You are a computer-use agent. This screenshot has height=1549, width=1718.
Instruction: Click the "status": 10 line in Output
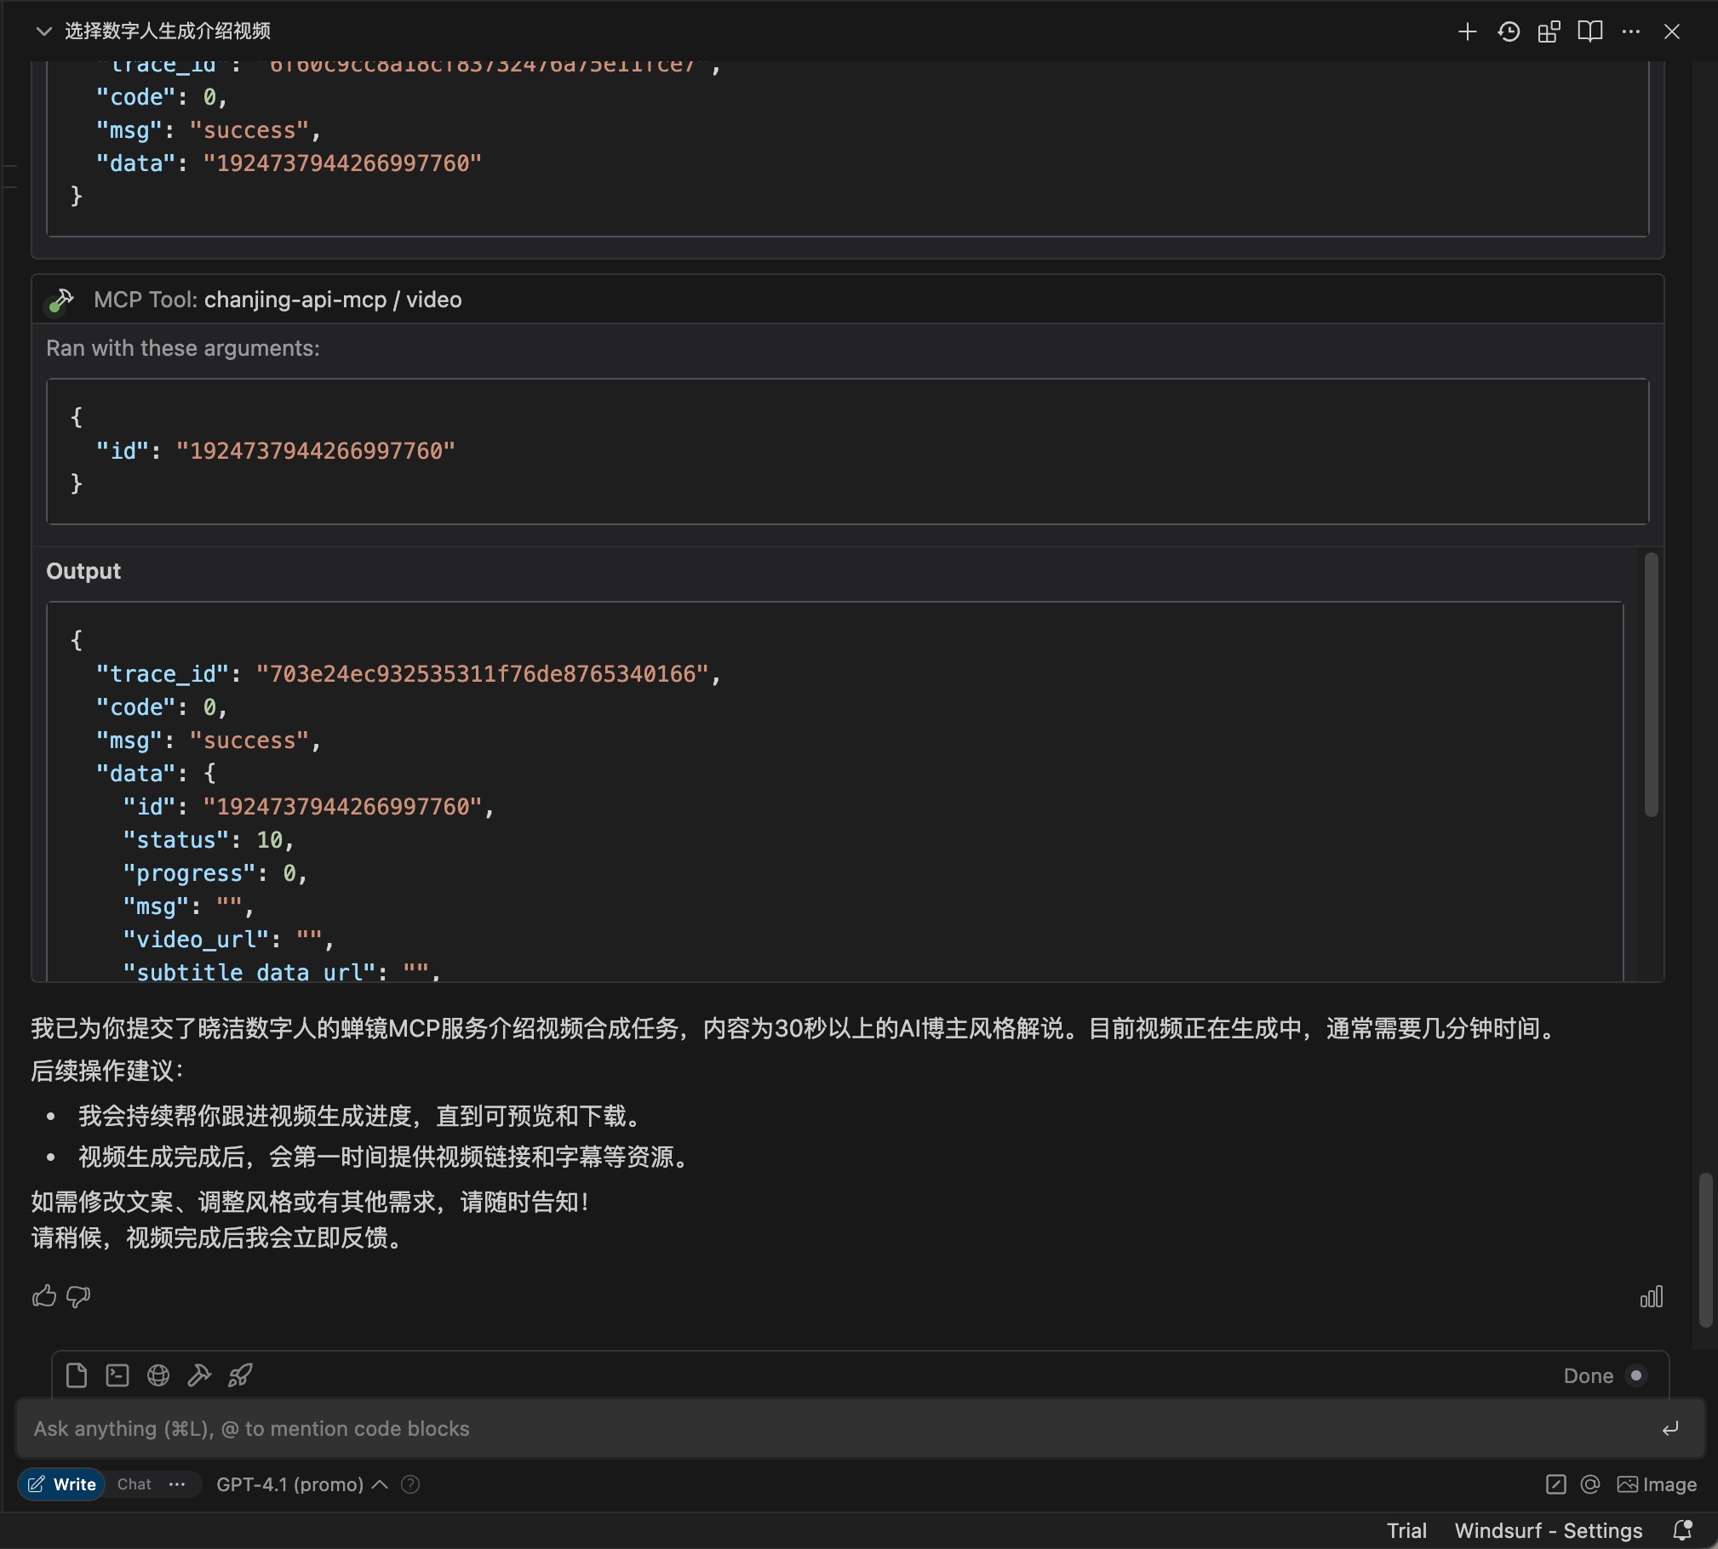tap(209, 840)
